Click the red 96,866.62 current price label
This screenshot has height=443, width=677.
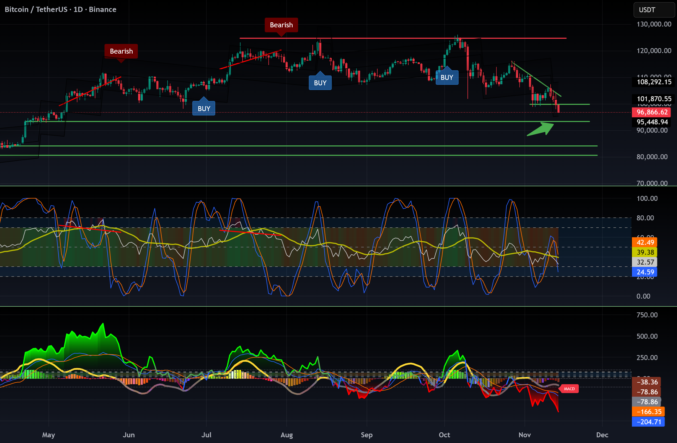point(652,112)
